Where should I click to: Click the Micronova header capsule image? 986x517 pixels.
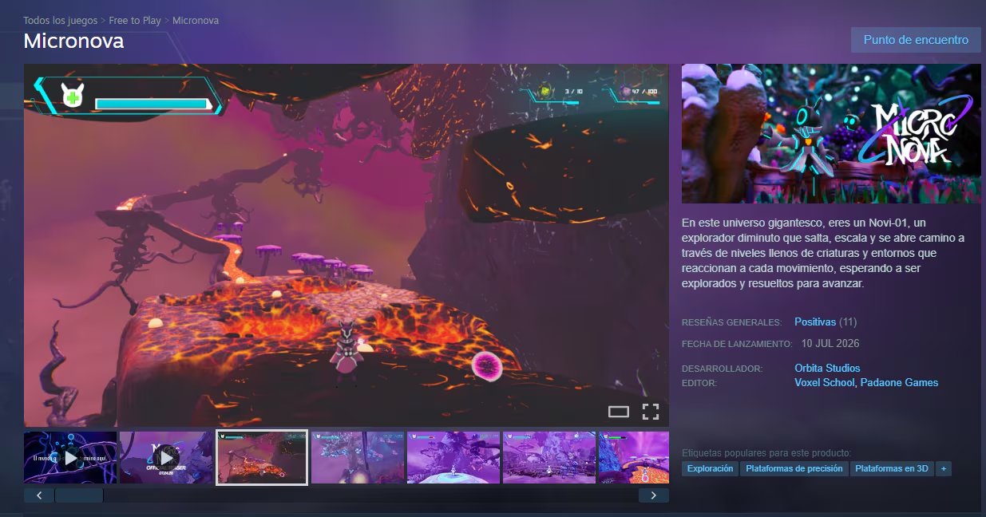(831, 133)
